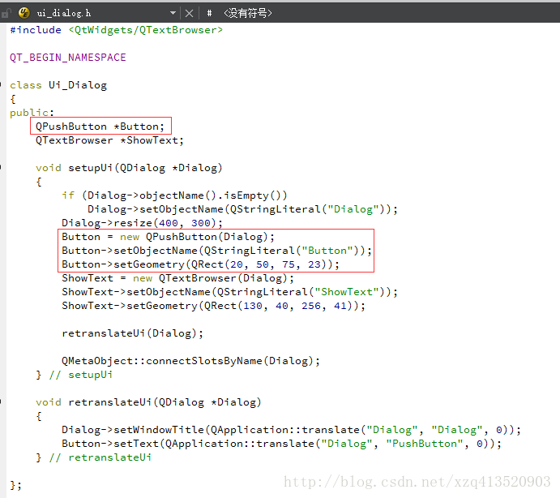
Task: Click the # symbol icon in header bar
Action: (x=209, y=13)
